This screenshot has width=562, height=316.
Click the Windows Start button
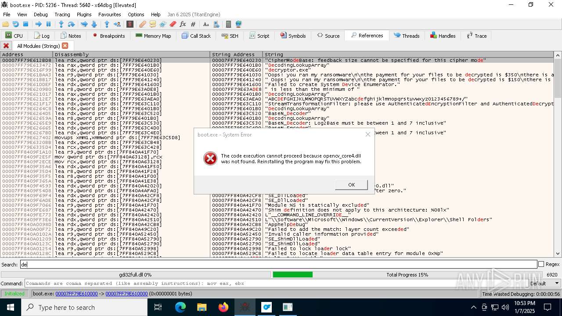pyautogui.click(x=10, y=307)
